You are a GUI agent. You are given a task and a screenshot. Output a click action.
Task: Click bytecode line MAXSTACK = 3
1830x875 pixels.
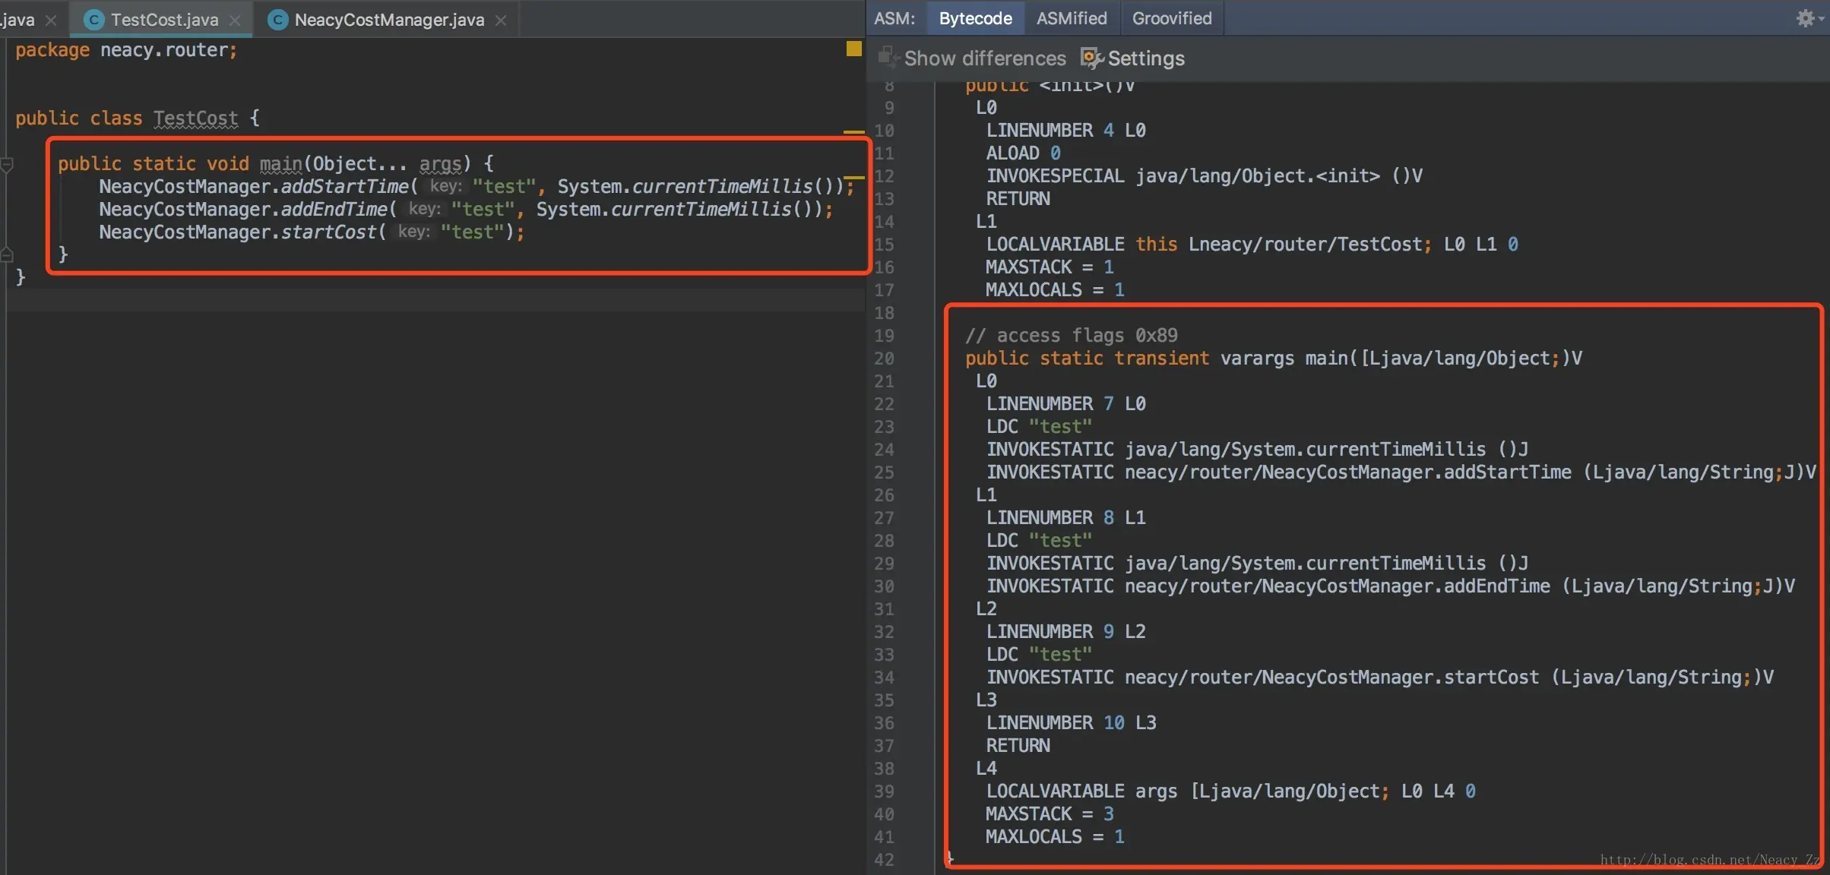[x=1050, y=814]
